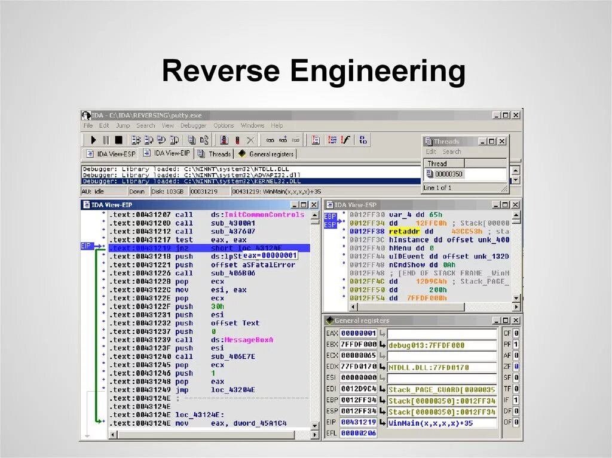The height and width of the screenshot is (458, 612).
Task: Toggle the OF flag value
Action: click(516, 422)
